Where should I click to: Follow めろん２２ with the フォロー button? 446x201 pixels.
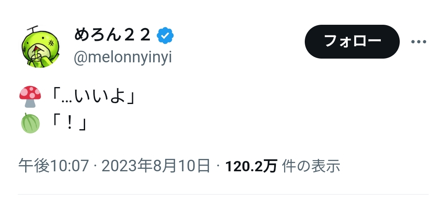(352, 42)
